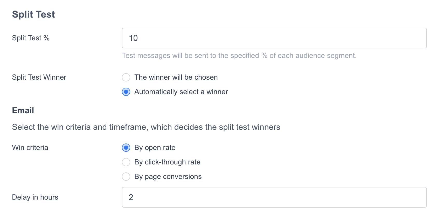444x212 pixels.
Task: Click the "Split Test Winner" row label
Action: click(x=39, y=77)
